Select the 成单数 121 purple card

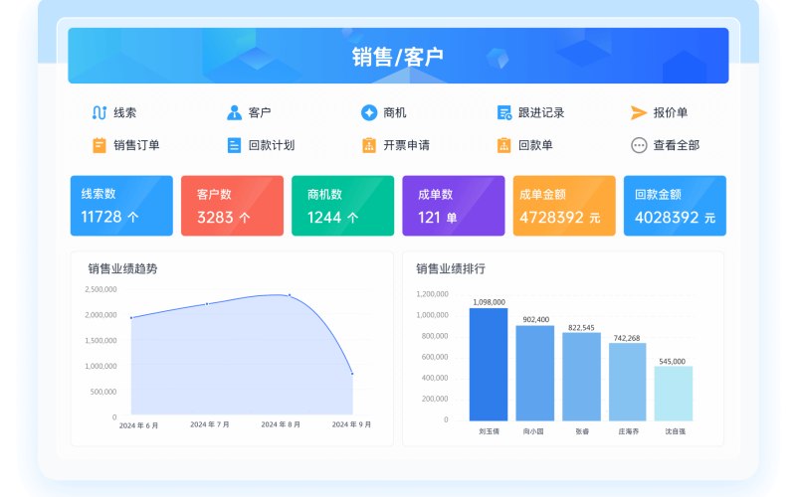(454, 206)
